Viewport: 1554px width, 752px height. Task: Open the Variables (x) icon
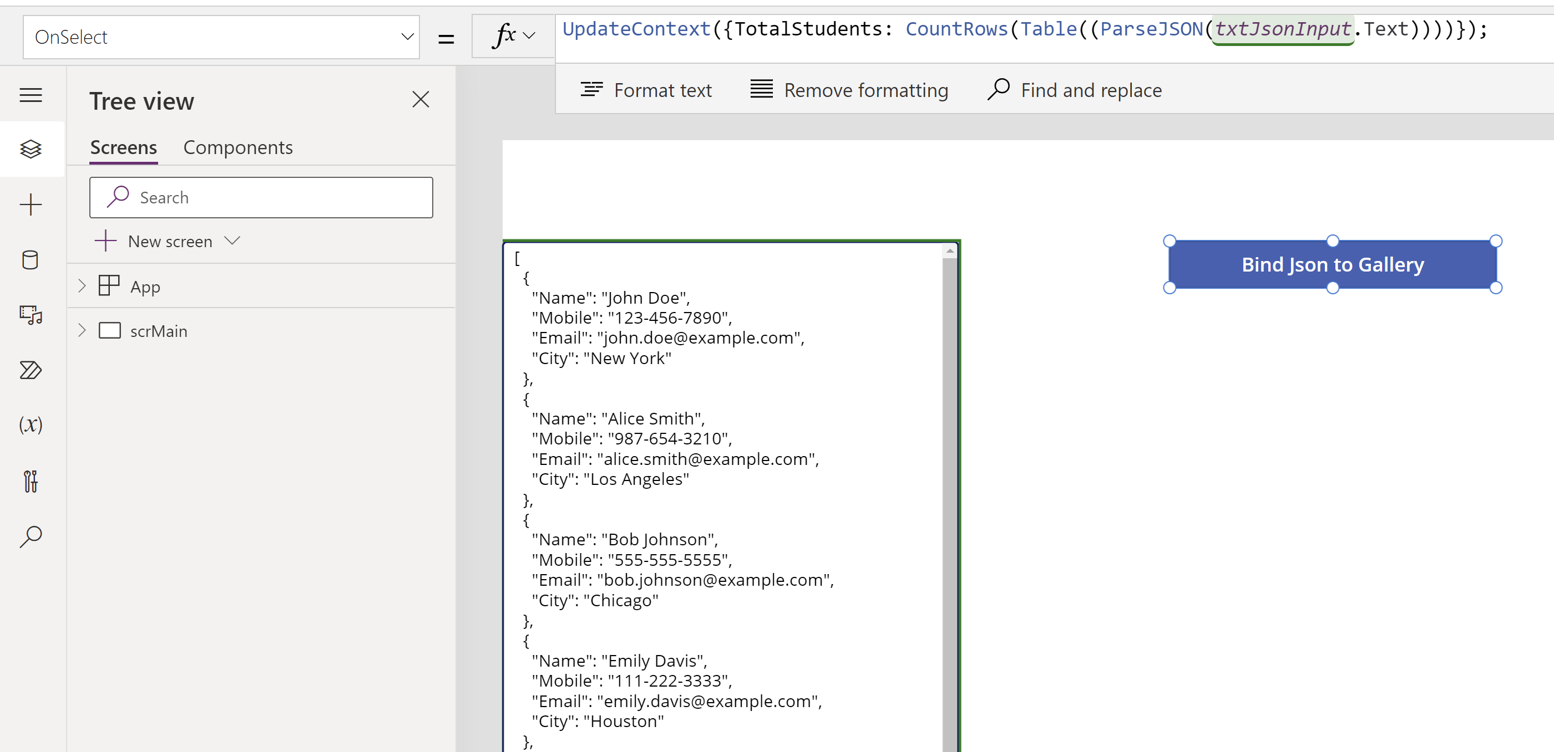point(31,425)
